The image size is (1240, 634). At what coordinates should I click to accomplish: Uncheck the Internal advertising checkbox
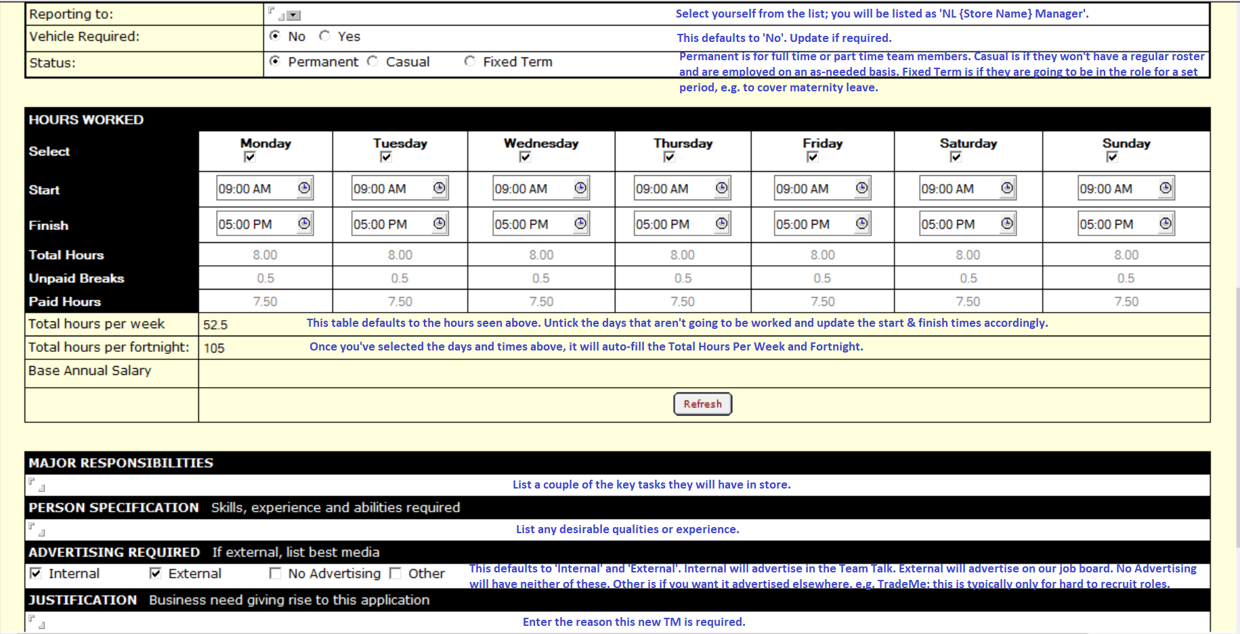(36, 573)
